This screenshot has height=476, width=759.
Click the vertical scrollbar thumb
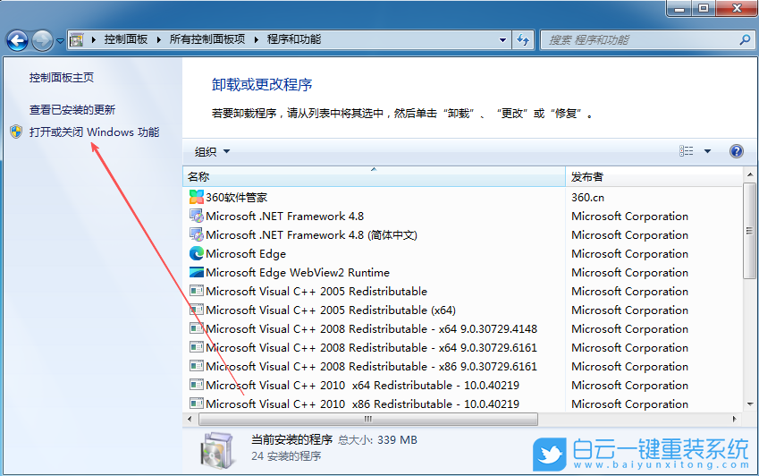pos(750,231)
